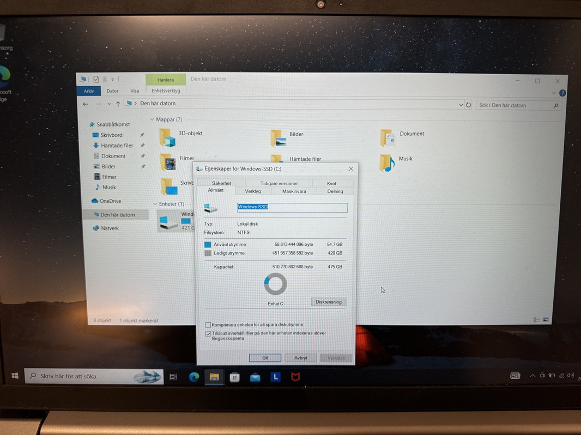The image size is (581, 435).
Task: Open the Visa ribbon tab
Action: [x=135, y=91]
